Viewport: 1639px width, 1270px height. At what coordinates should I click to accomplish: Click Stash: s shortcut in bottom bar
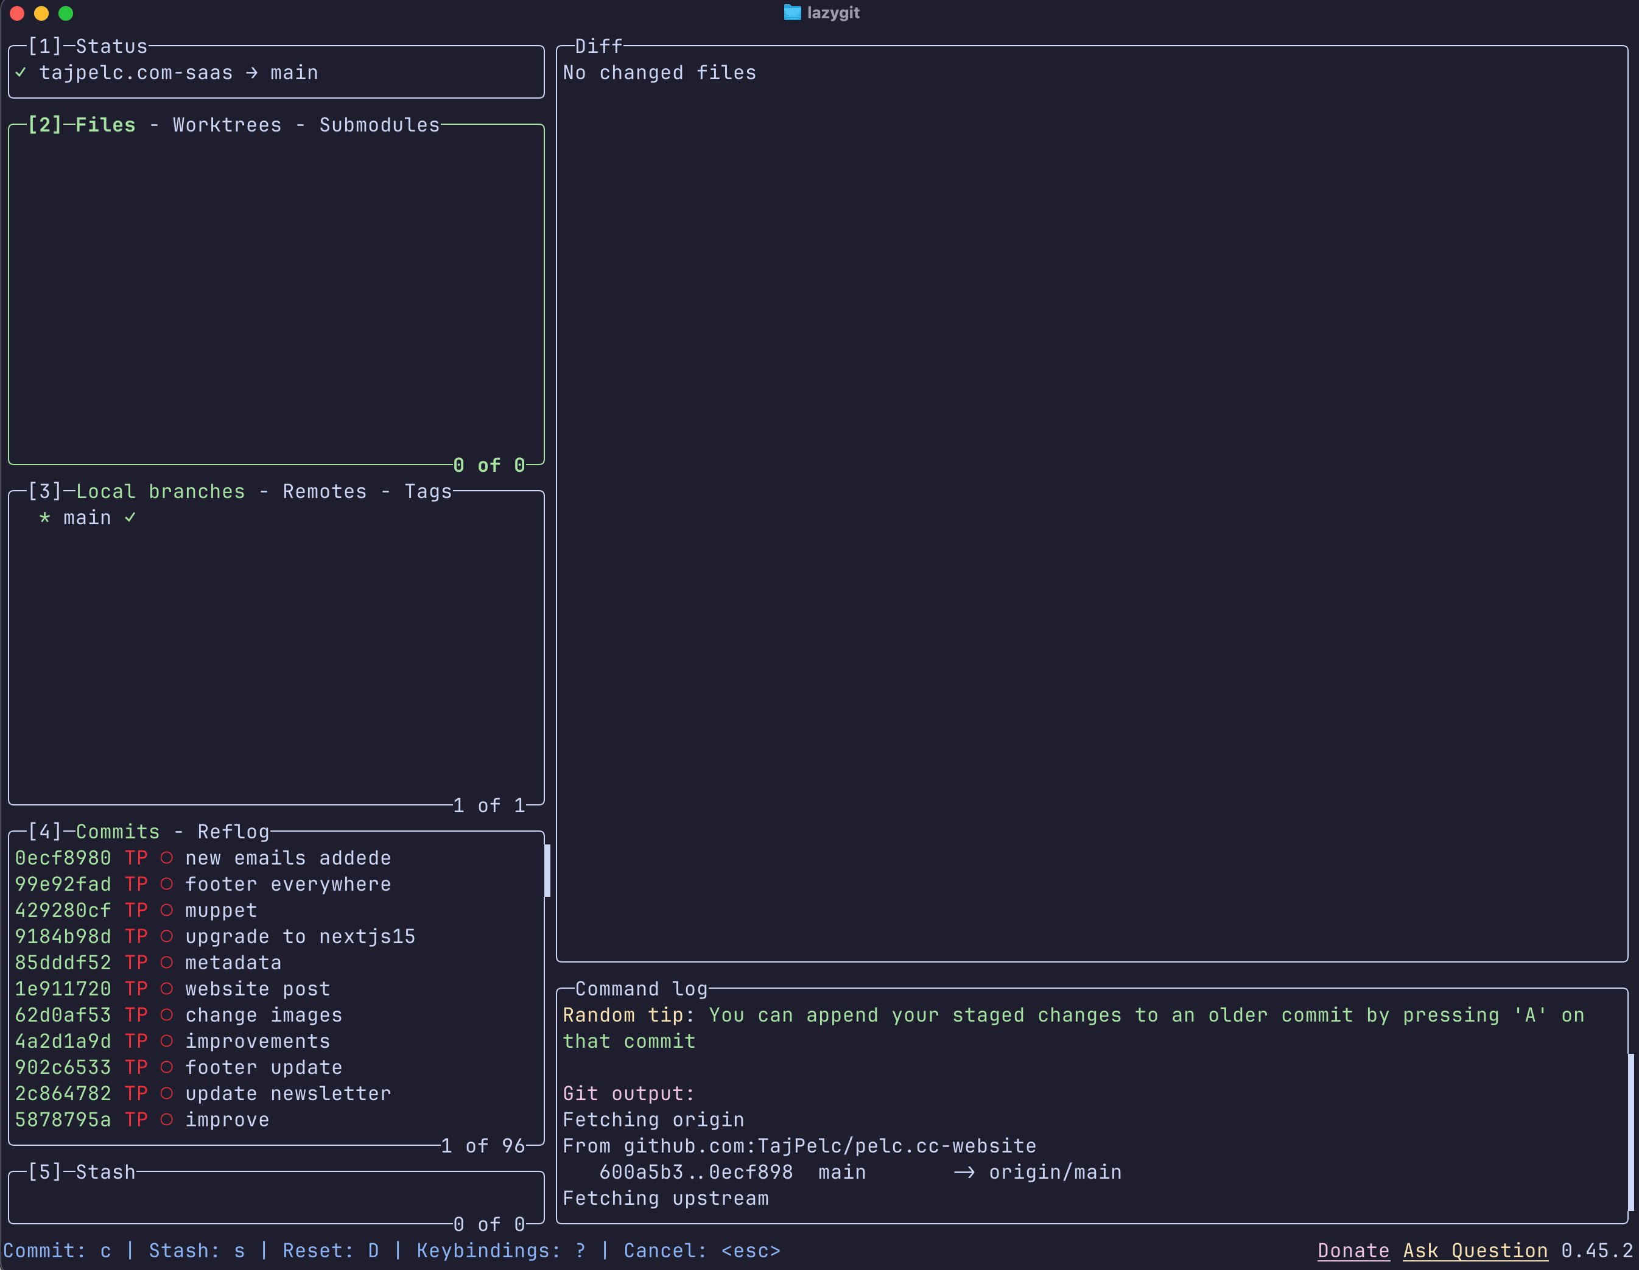click(x=197, y=1251)
